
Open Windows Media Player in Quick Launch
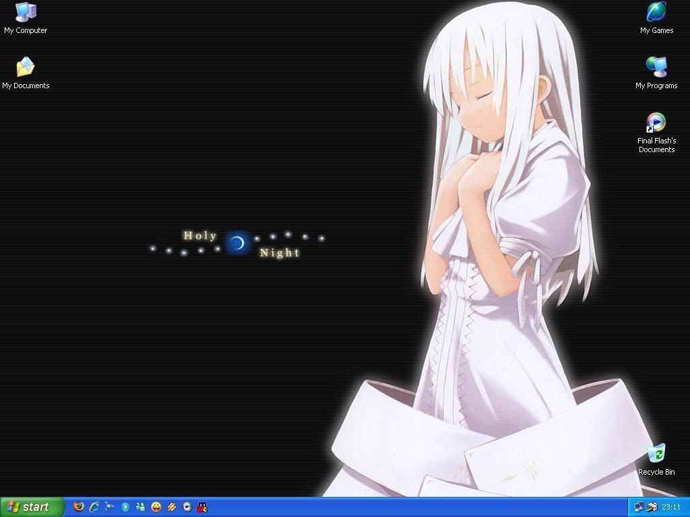(187, 507)
